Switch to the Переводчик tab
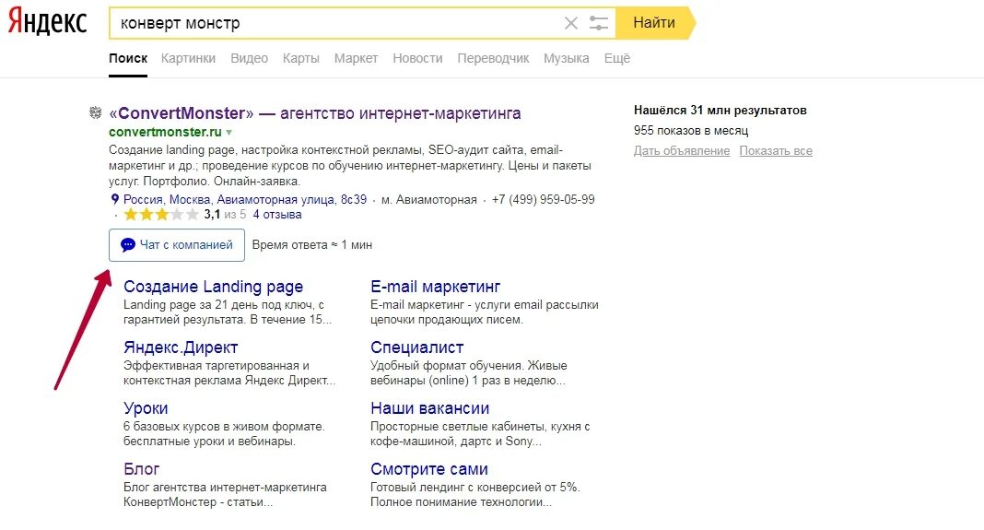 [x=493, y=58]
